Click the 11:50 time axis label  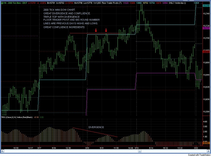click(x=116, y=148)
